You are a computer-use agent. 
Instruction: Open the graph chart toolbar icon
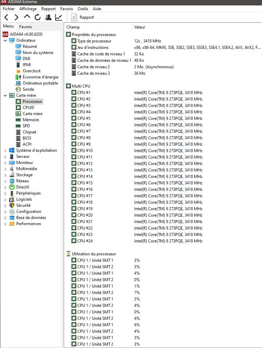pos(59,17)
